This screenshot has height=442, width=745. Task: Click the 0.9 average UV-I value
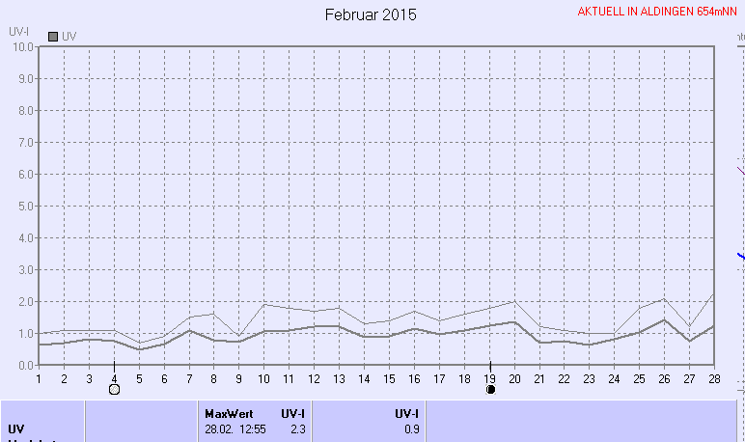[x=412, y=428]
